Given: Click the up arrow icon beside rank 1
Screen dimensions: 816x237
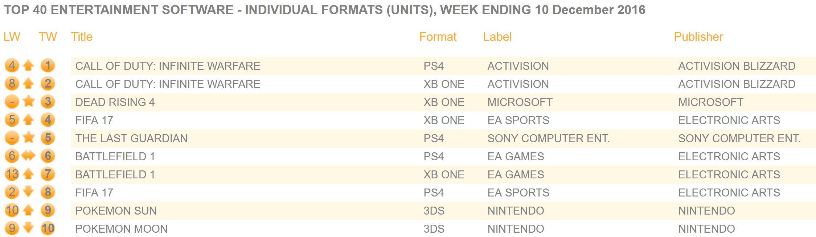Looking at the screenshot, I should click(28, 66).
